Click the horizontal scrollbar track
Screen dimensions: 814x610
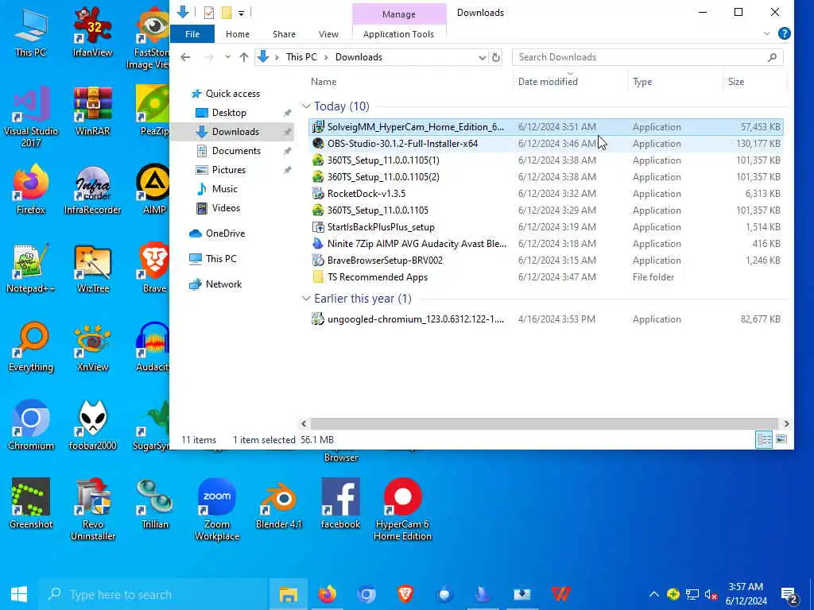point(544,424)
